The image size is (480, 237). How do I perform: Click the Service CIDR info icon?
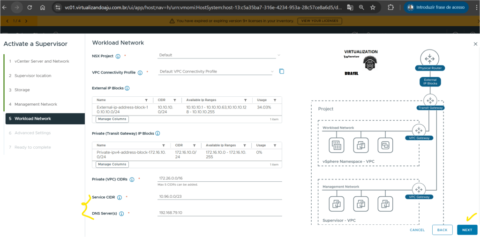click(x=119, y=198)
